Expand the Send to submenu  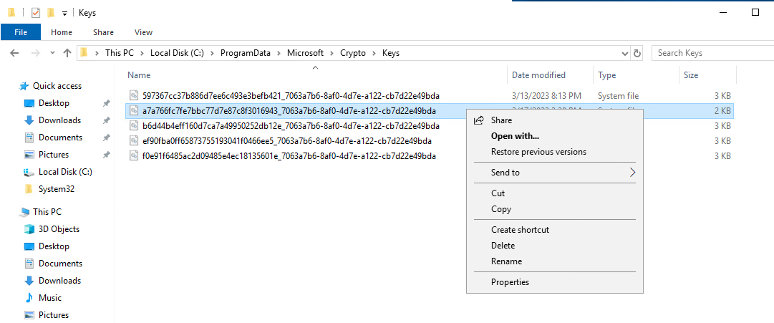point(555,173)
